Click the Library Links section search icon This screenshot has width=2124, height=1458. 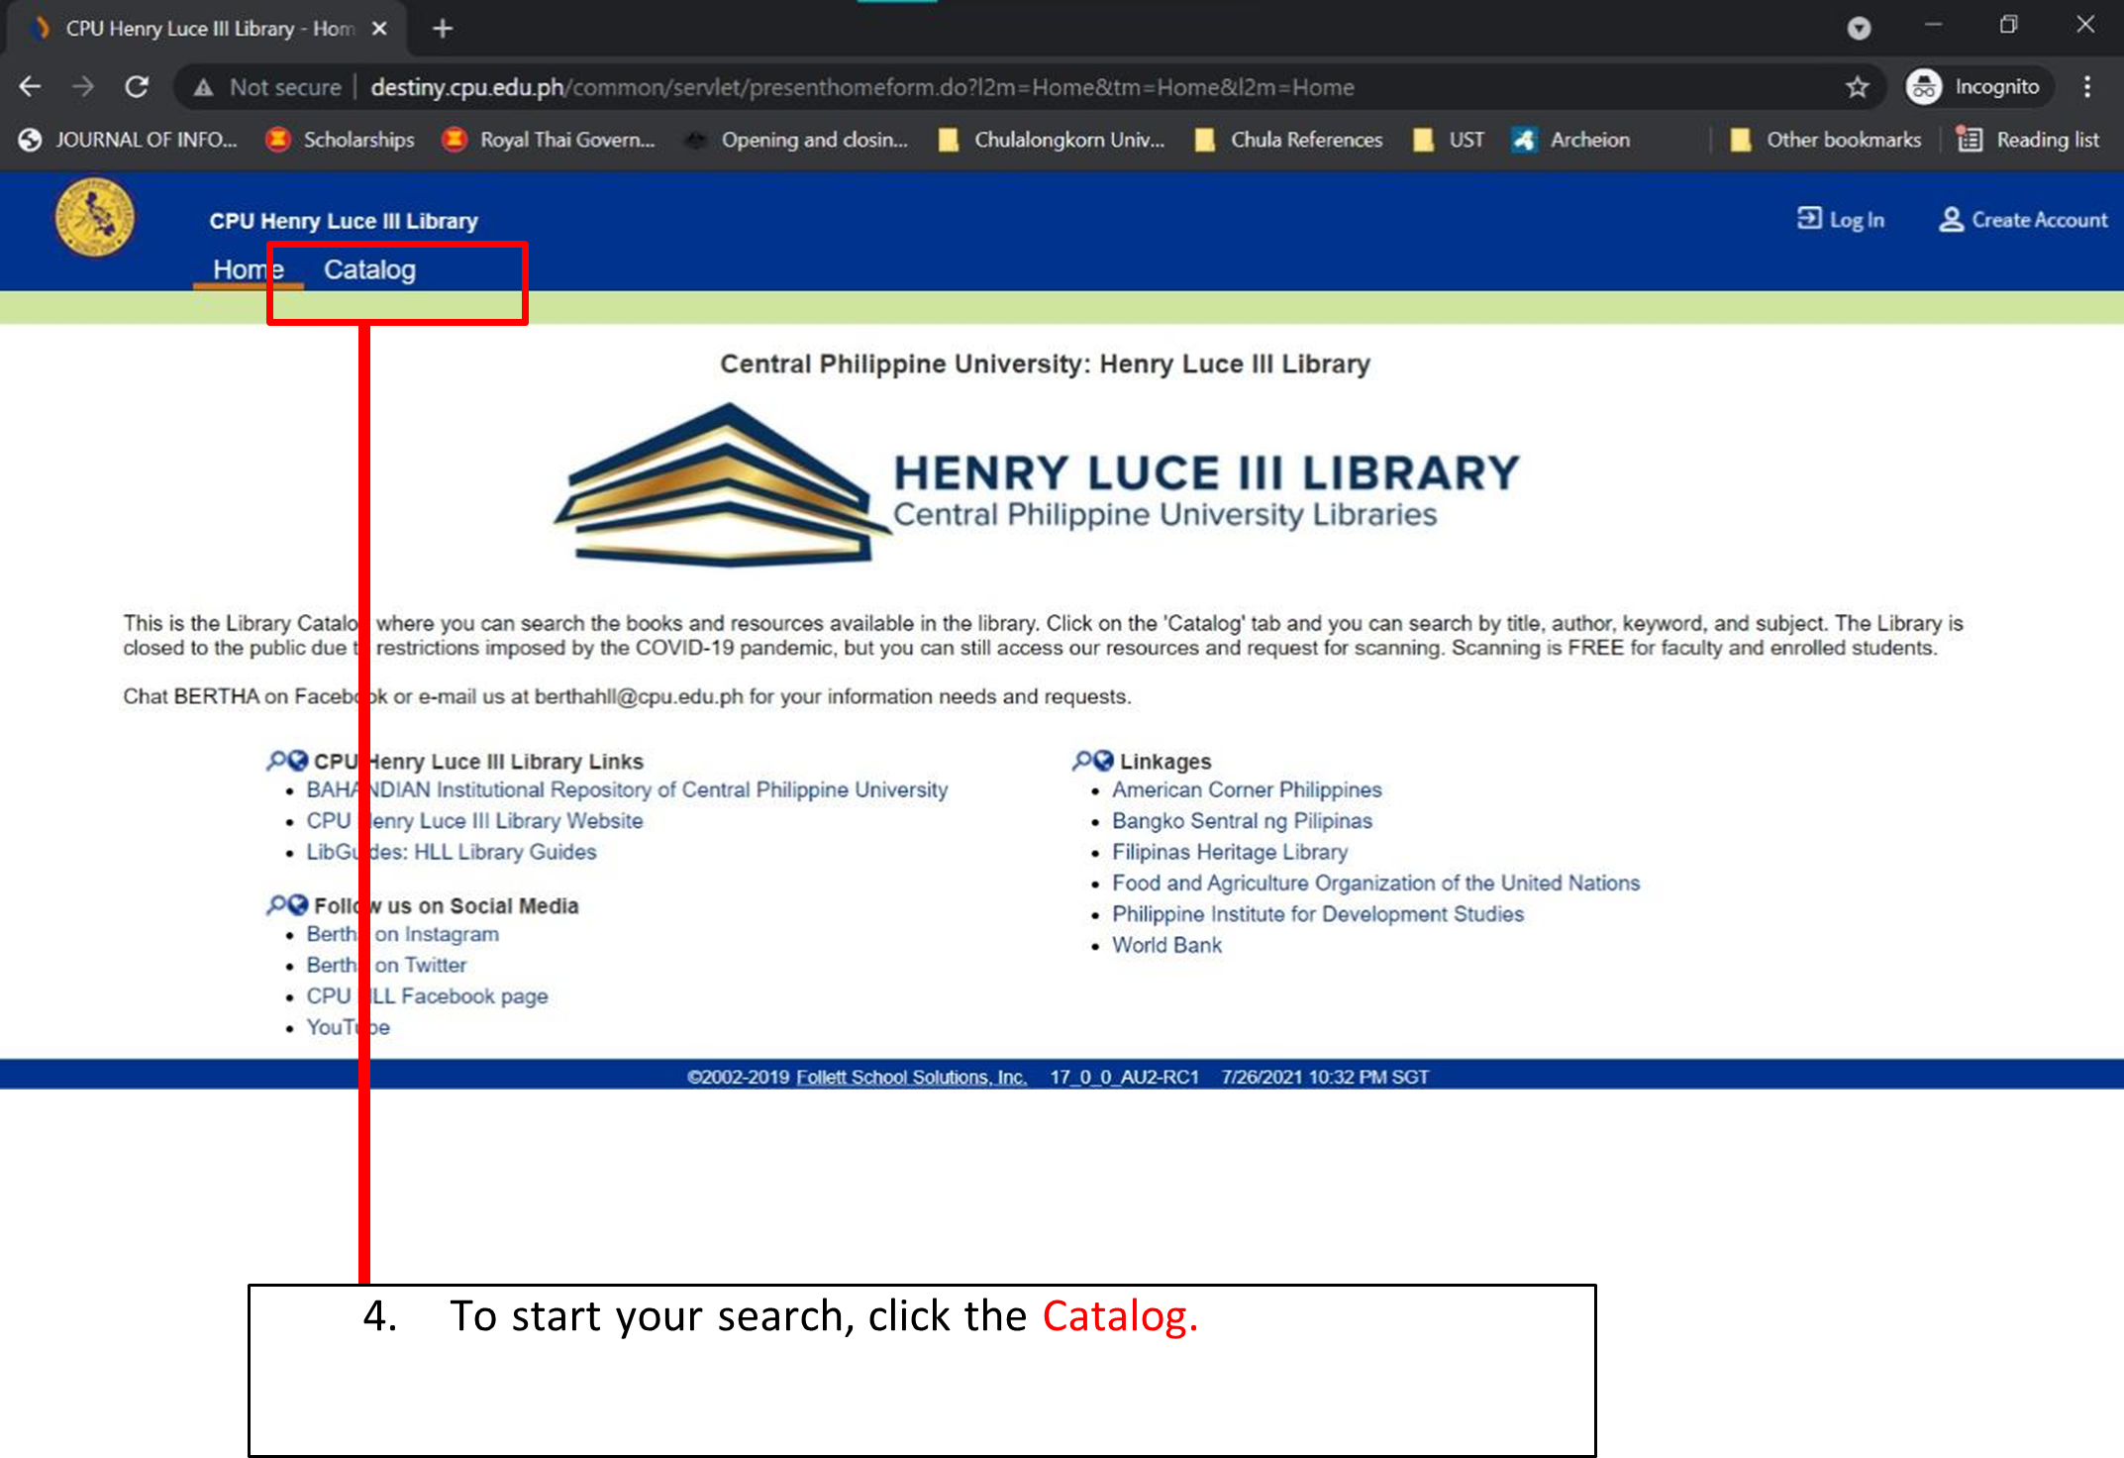pos(287,761)
